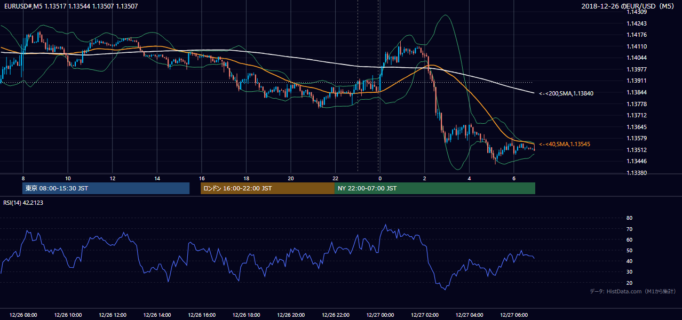This screenshot has width=682, height=320.
Task: Click hour label 18 on price chart time axis
Action: (x=246, y=178)
